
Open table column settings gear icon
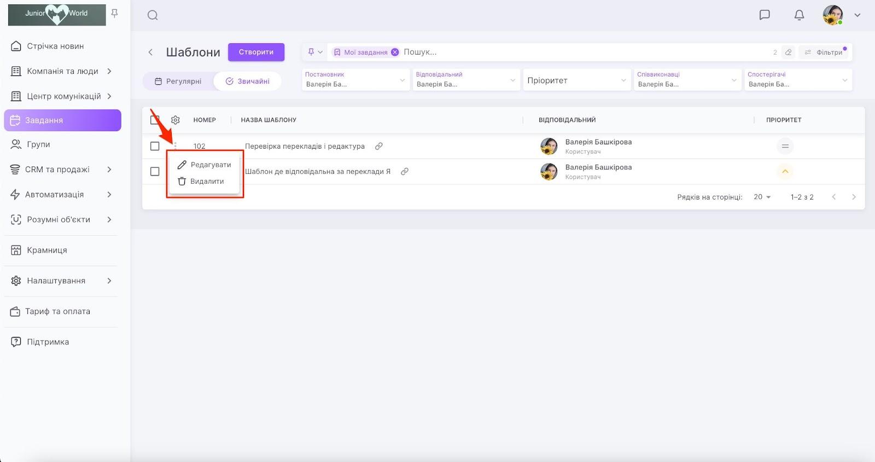176,120
